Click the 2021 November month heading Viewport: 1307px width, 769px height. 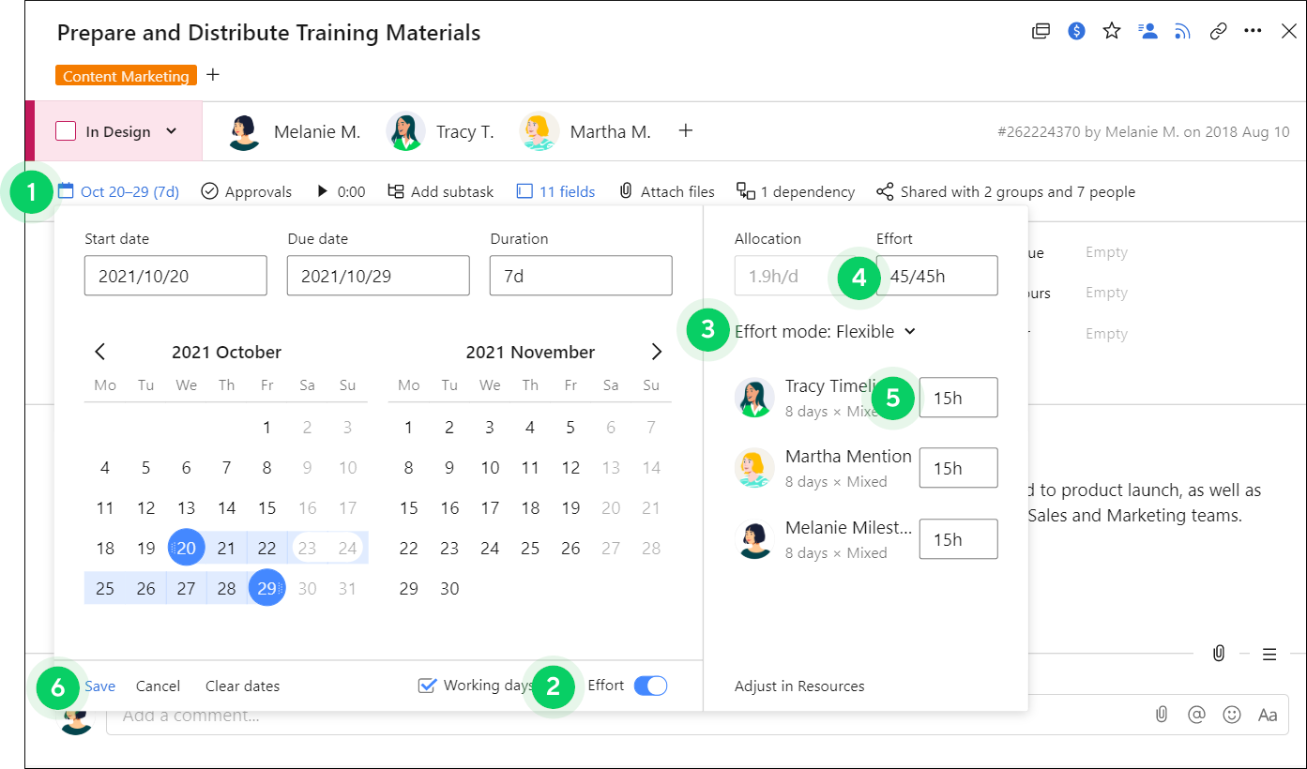pos(530,352)
